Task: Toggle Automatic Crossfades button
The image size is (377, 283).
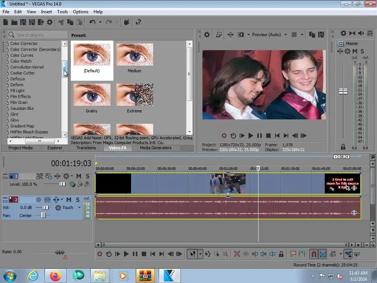Action: [x=323, y=254]
